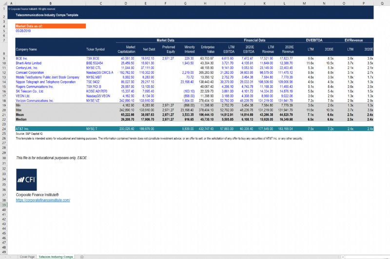Select the Median row label
Image resolution: width=390 pixels, height=259 pixels.
click(21, 120)
